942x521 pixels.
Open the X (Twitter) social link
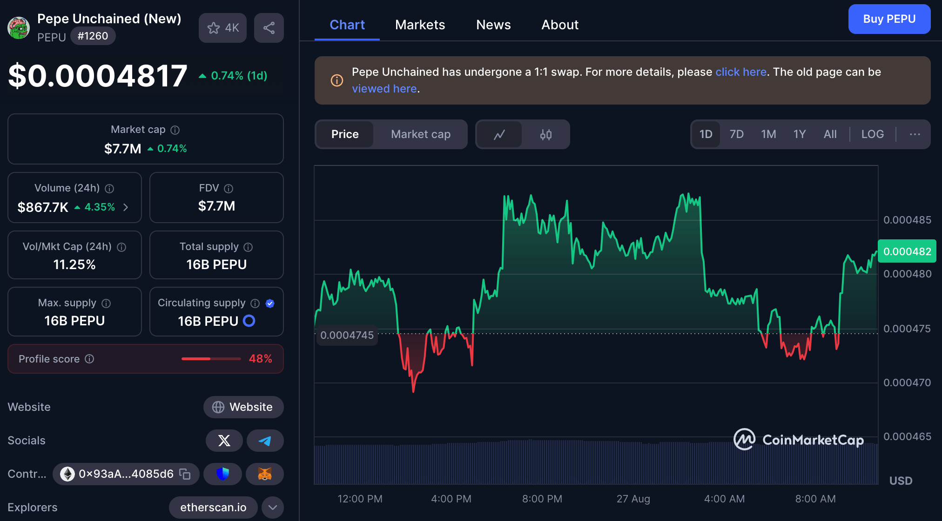[x=224, y=441]
